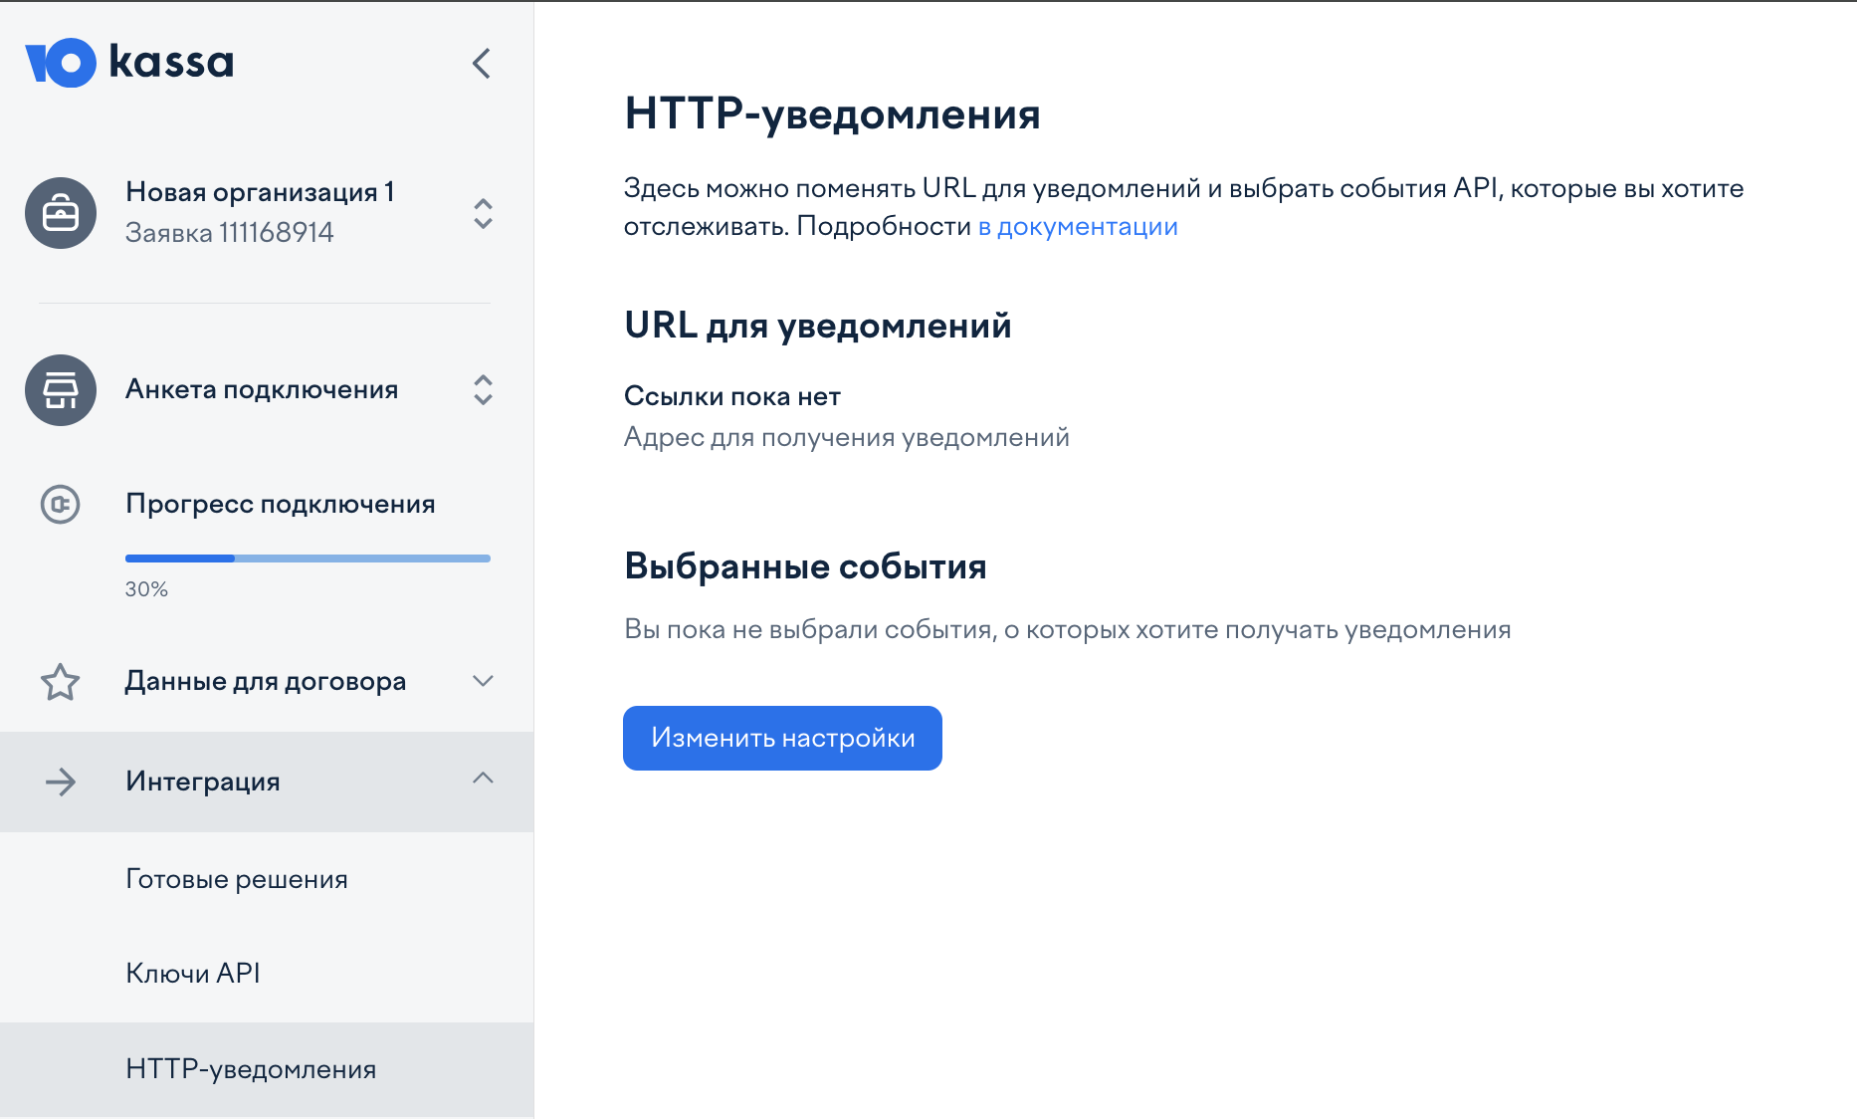The width and height of the screenshot is (1857, 1119).
Task: Click the HTTP-уведомления page heading
Action: 833,113
